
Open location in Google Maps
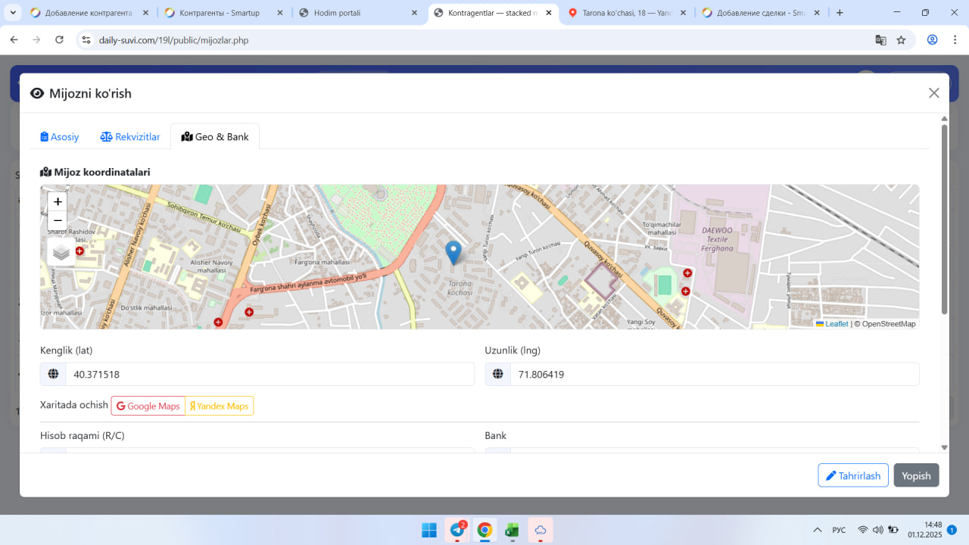click(148, 406)
